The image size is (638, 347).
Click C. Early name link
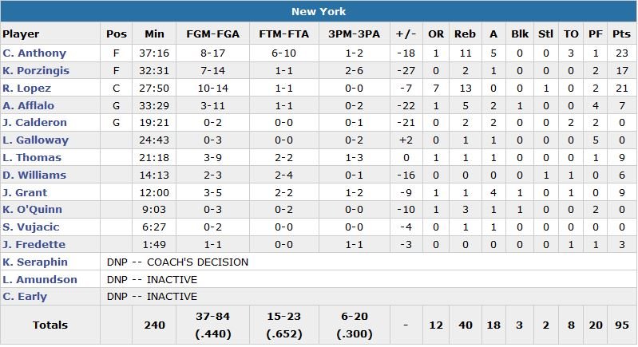pyautogui.click(x=25, y=297)
